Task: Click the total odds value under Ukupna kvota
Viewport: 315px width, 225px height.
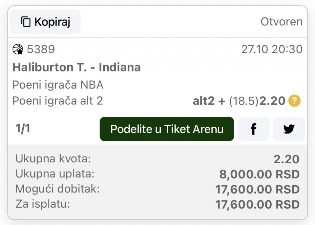Action: pos(286,159)
